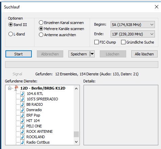This screenshot has height=149, width=161.
Task: Click the audio icon beside 105'5 SPREERADIO
Action: 23,99
